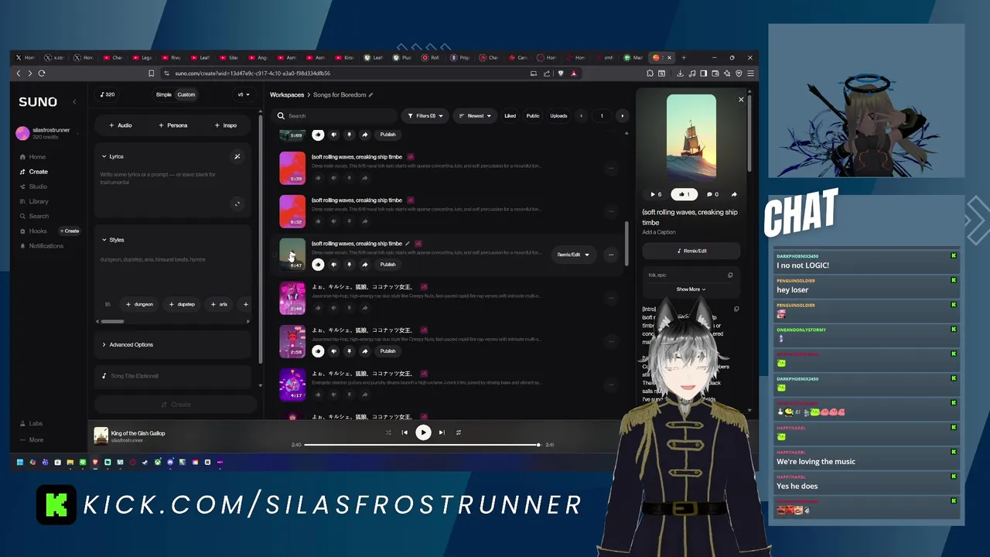Add Audio to the creation
This screenshot has width=990, height=557.
(x=120, y=125)
